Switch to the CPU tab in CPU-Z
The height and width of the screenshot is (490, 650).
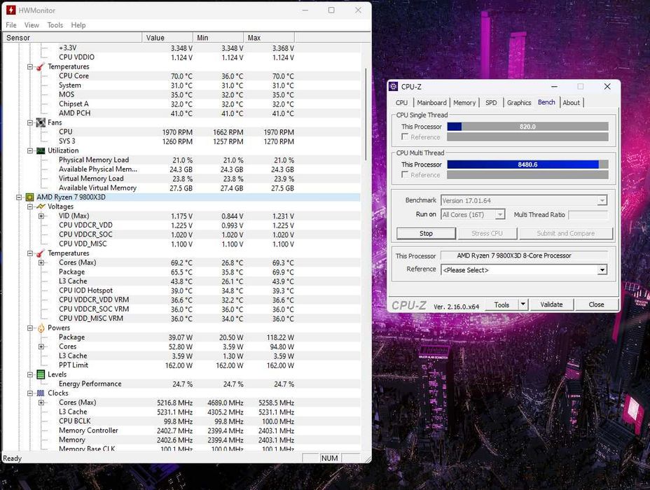point(401,103)
